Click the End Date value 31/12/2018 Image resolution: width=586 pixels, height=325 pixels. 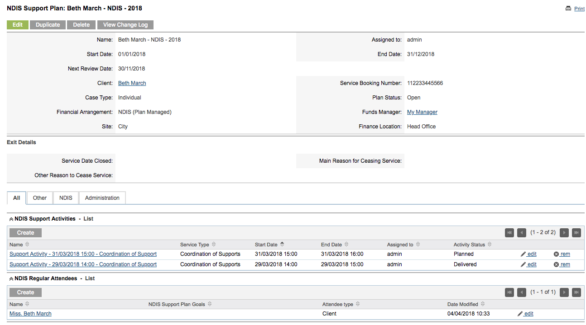421,54
